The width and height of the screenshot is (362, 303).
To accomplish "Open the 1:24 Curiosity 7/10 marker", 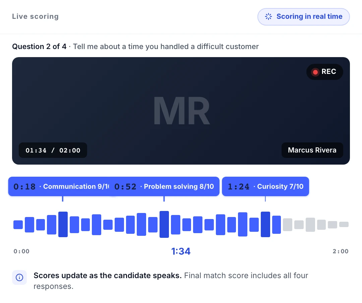I will (x=265, y=186).
